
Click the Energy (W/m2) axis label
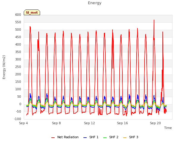tap(4, 67)
